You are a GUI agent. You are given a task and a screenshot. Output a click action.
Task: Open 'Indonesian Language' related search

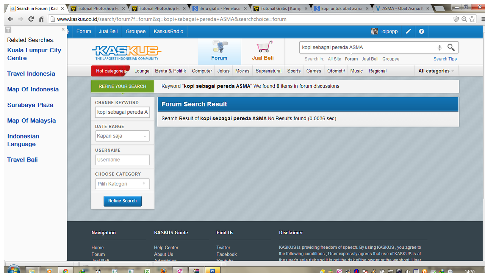click(23, 140)
